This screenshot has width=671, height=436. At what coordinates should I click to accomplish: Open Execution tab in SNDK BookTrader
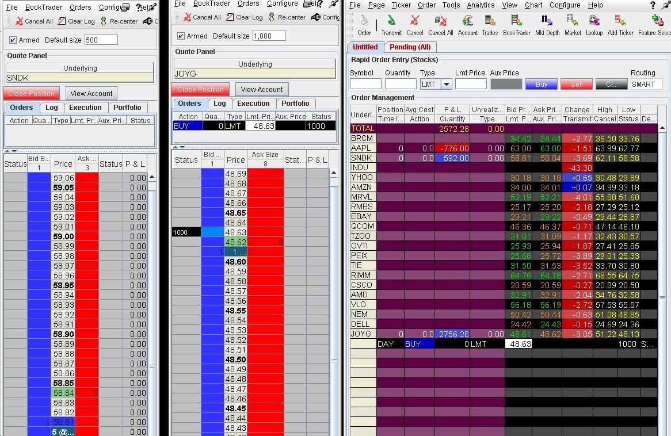coord(85,108)
